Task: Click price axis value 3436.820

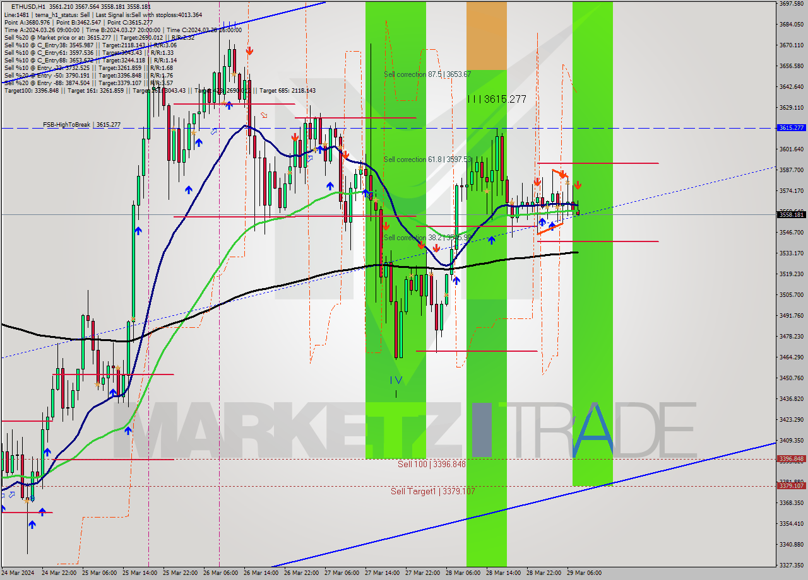Action: click(x=791, y=399)
